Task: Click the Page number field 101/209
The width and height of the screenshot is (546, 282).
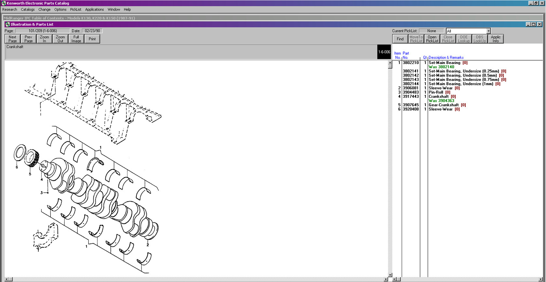Action: click(42, 31)
